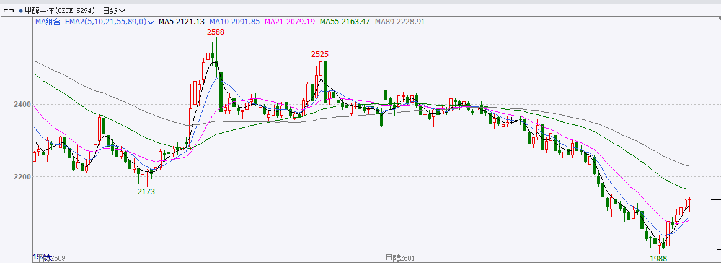This screenshot has width=721, height=263.
Task: Click the chain link icon at top-left
Action: click(9, 11)
